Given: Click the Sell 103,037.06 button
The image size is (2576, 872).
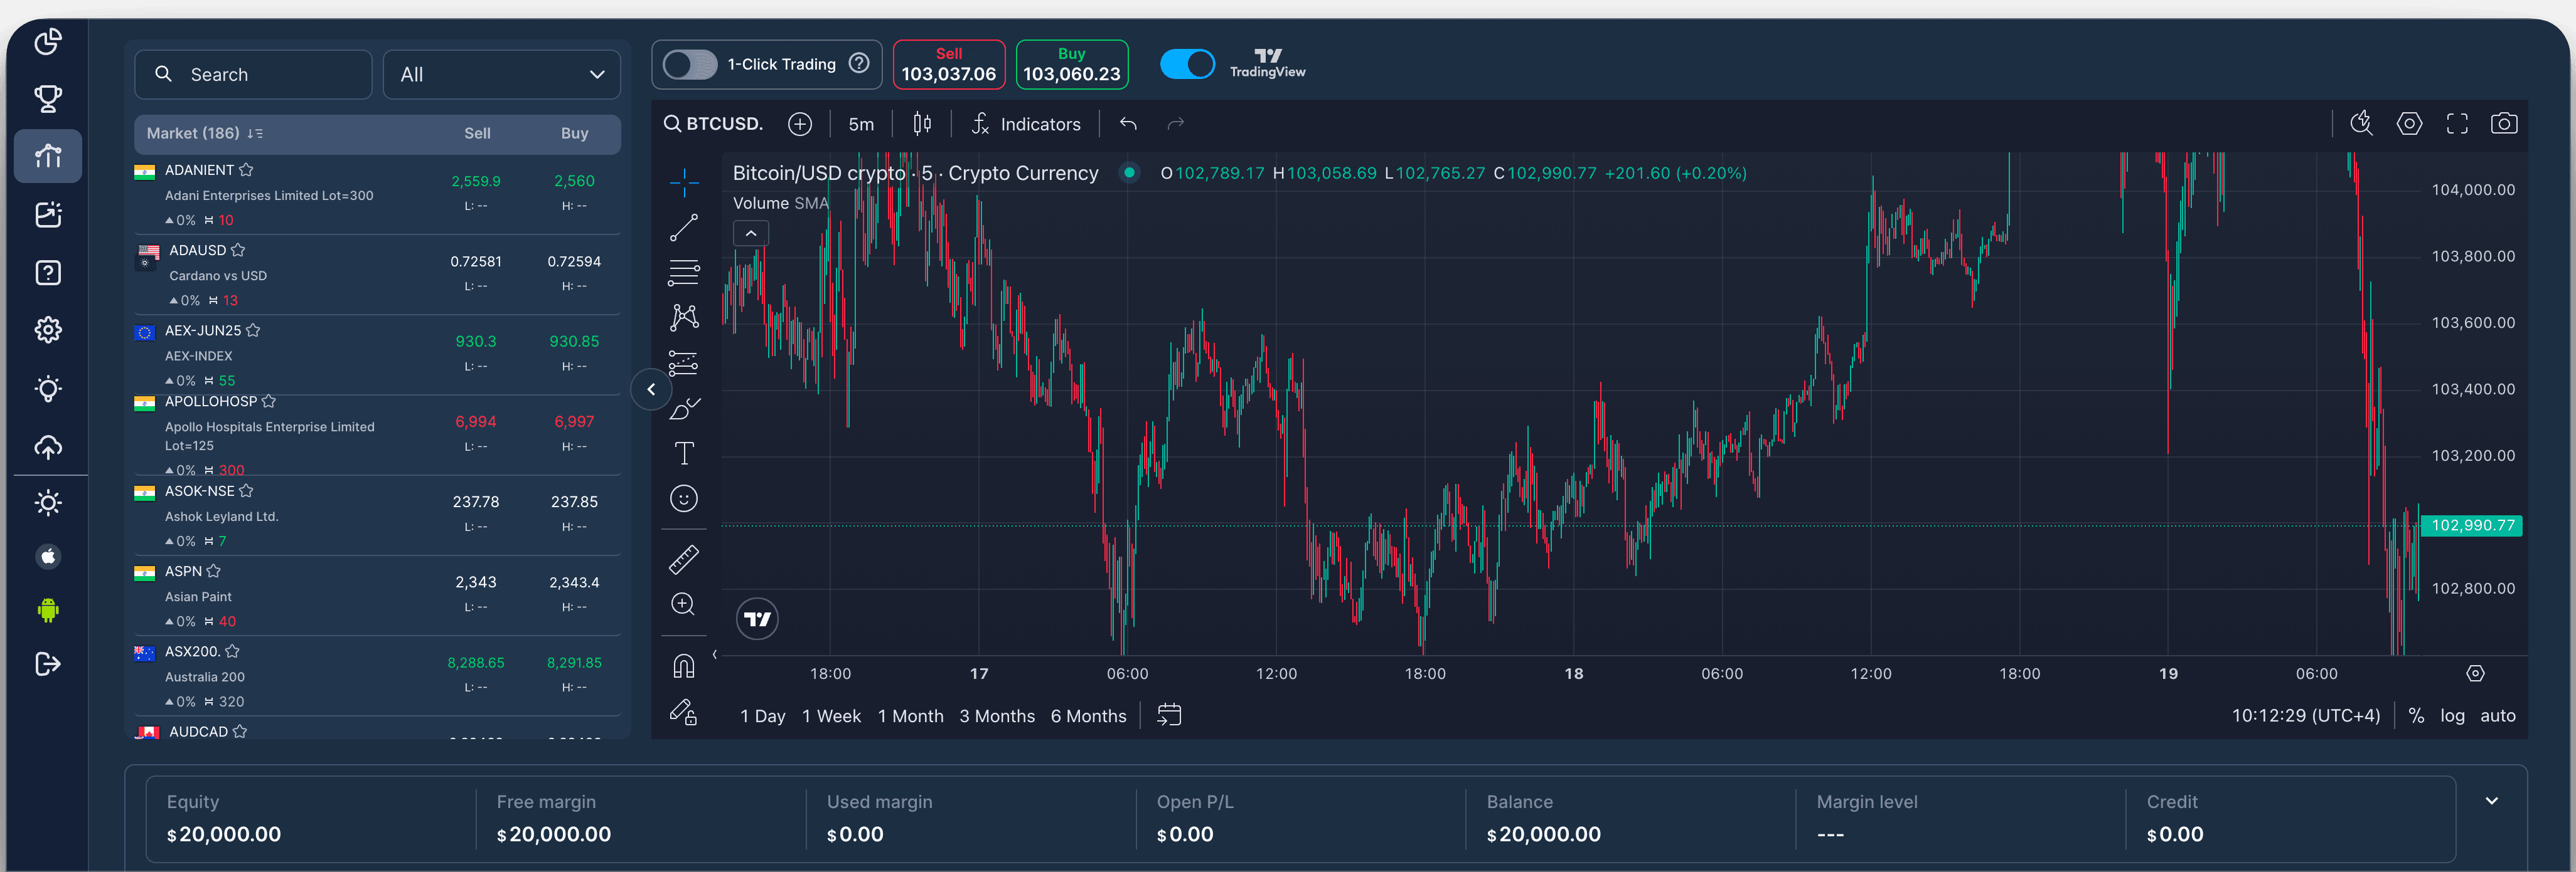Looking at the screenshot, I should [948, 65].
